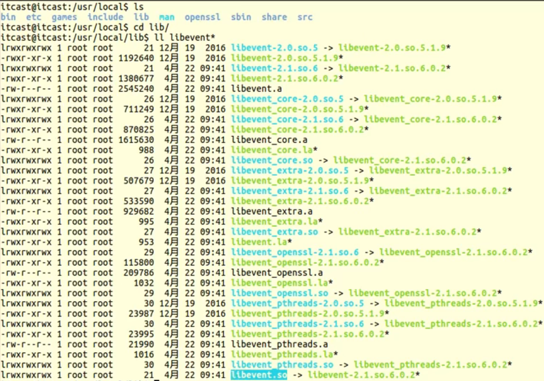Select the bin directory name

coord(9,17)
